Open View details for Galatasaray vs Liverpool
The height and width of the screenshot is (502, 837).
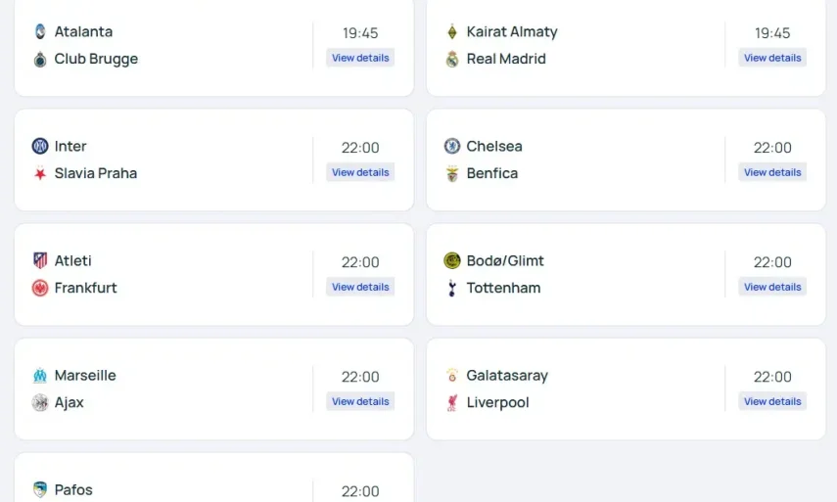coord(772,401)
